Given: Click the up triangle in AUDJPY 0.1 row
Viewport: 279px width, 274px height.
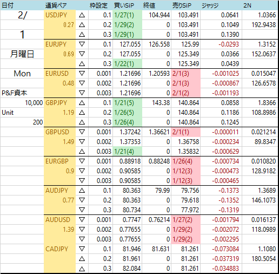Looking at the screenshot, I should tap(82, 191).
